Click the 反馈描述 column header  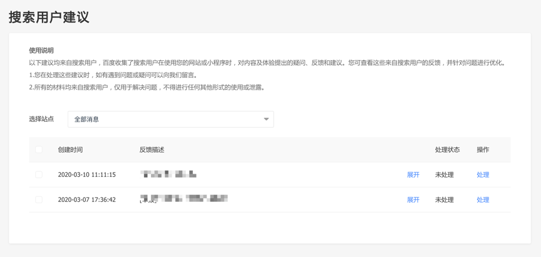pyautogui.click(x=152, y=150)
